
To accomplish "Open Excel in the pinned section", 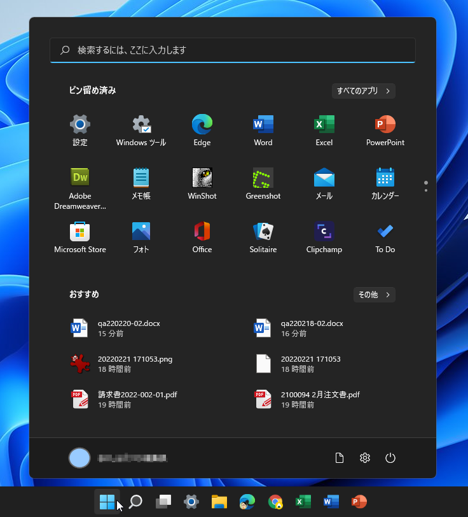I will (x=324, y=131).
